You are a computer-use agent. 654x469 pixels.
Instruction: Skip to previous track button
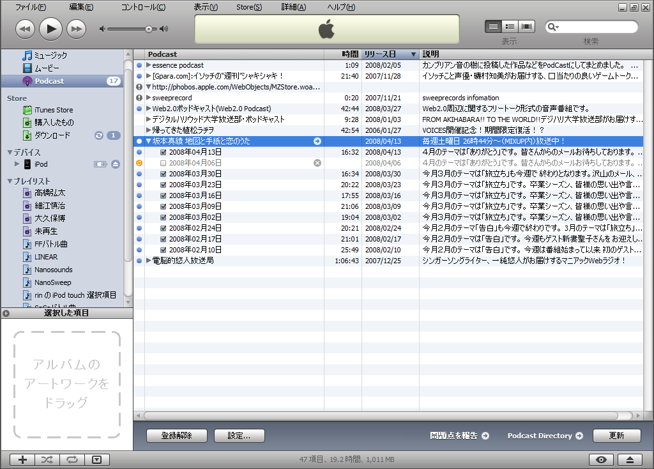[x=25, y=29]
